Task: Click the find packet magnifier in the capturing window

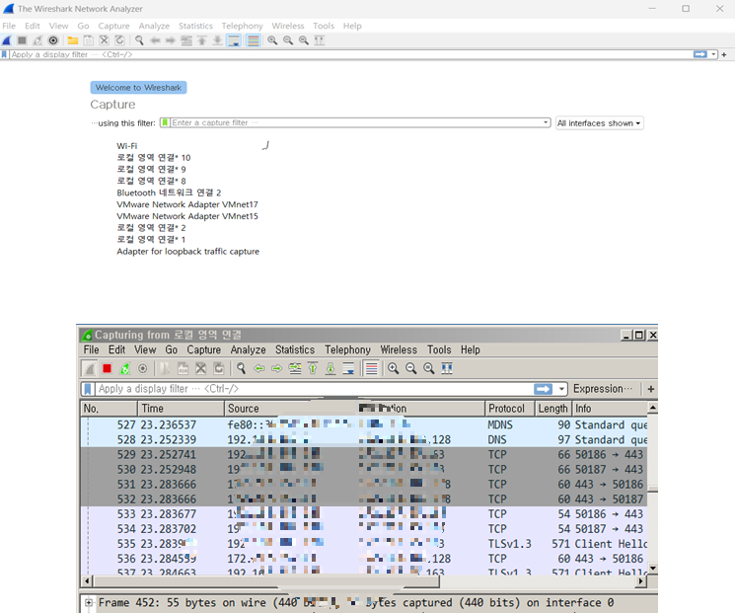Action: pos(241,368)
